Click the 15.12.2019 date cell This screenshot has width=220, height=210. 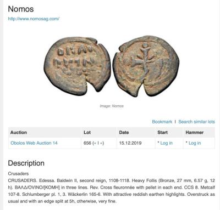coord(130,143)
